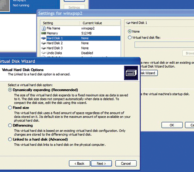Select the Virtual hard disk file radio
Image resolution: width=194 pixels, height=172 pixels.
coord(130,38)
